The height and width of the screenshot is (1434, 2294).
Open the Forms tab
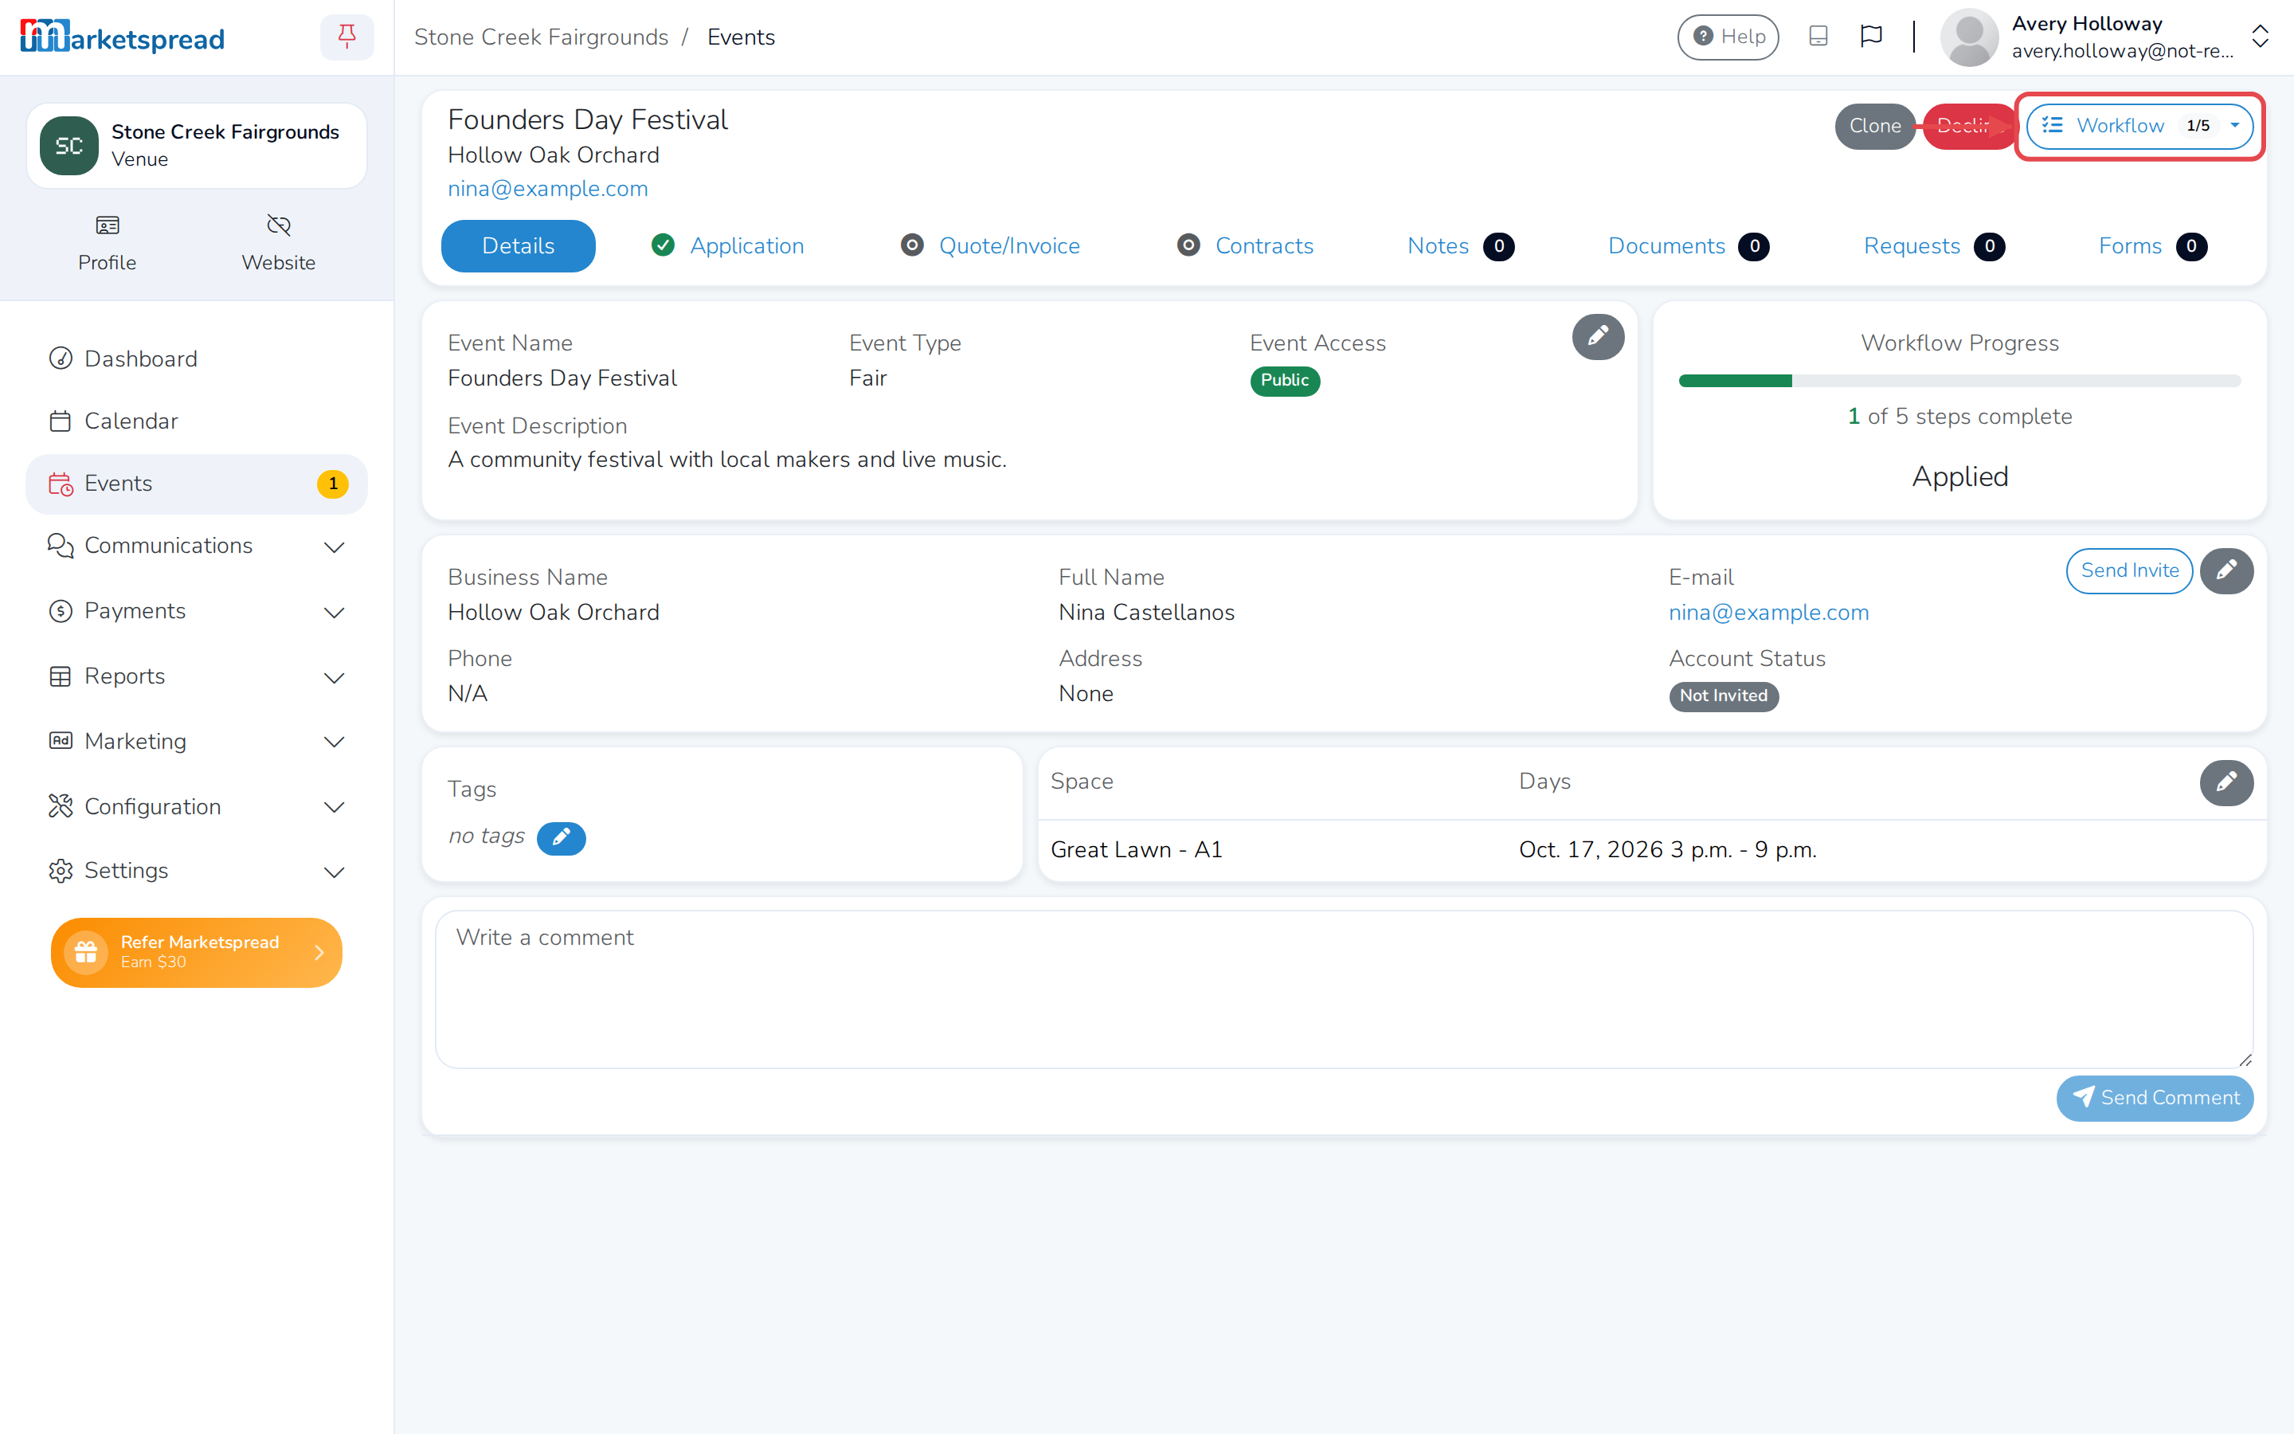[2153, 247]
